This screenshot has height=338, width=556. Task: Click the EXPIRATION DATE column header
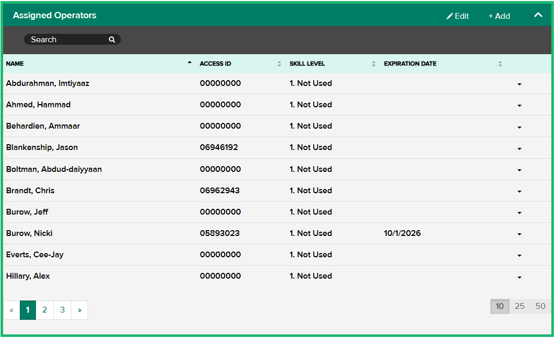[410, 64]
